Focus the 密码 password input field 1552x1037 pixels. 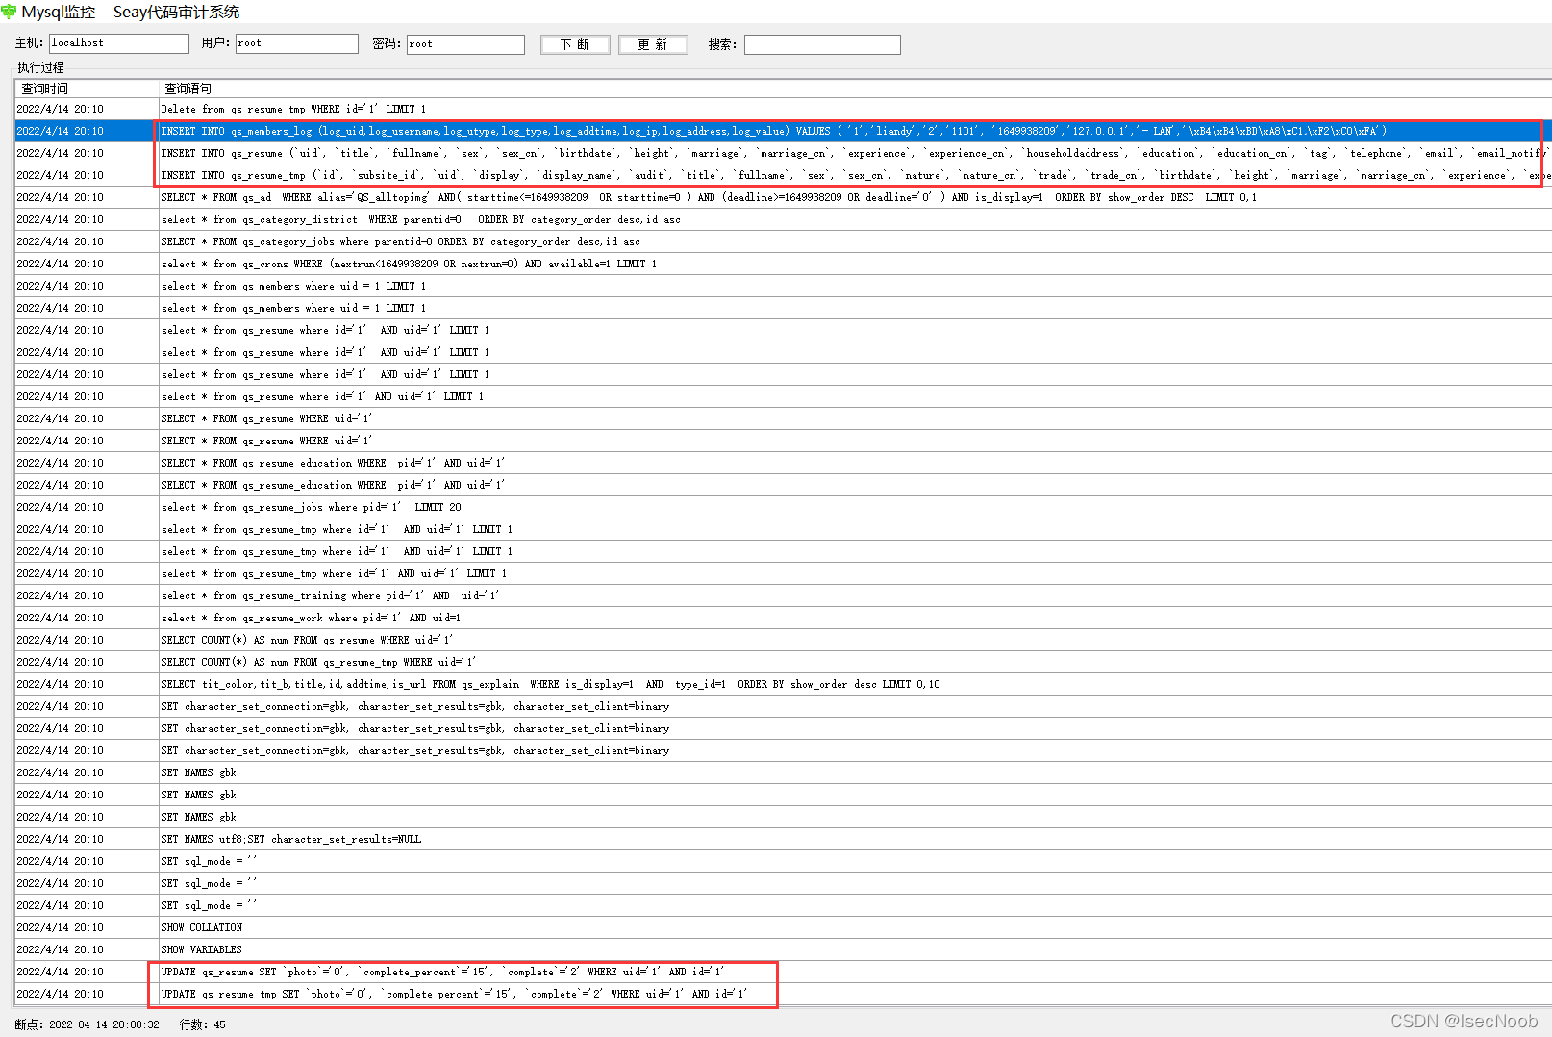coord(465,44)
